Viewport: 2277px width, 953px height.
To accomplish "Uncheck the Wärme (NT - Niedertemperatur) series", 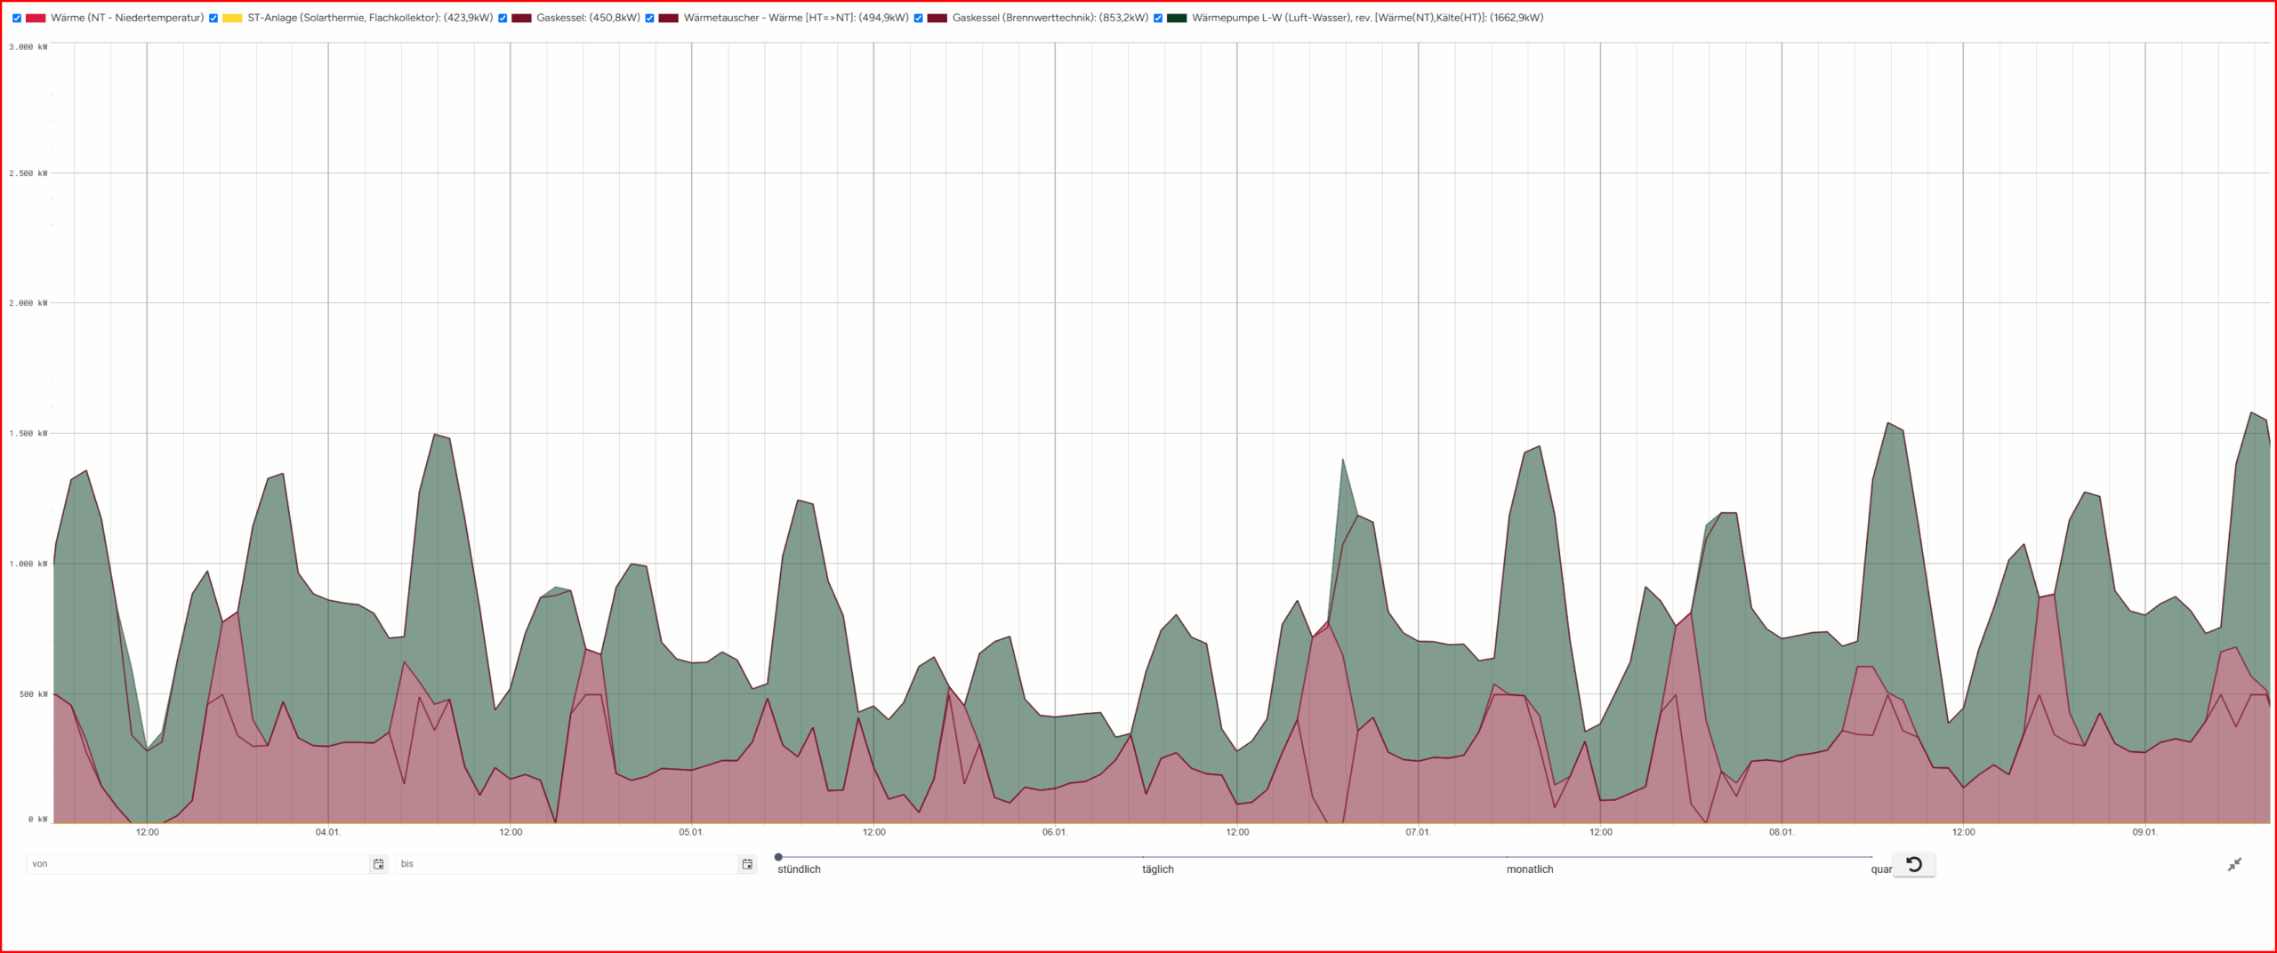I will [17, 18].
